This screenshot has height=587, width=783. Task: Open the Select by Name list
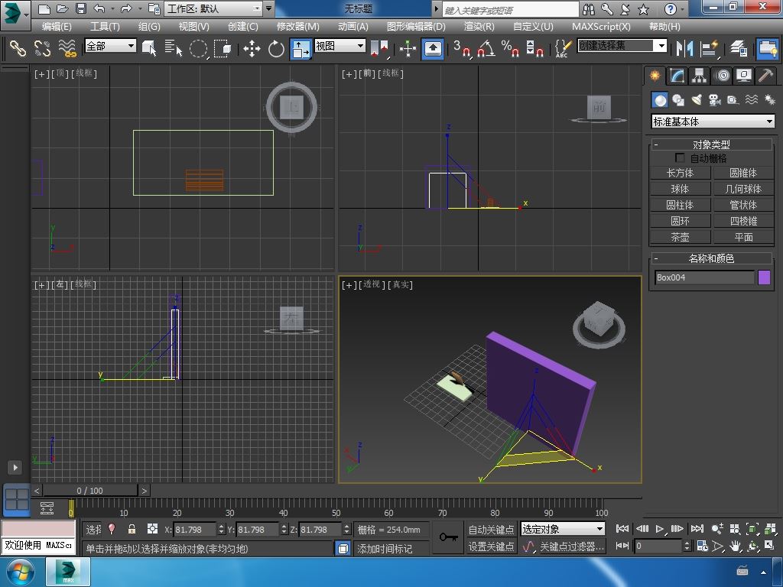174,48
